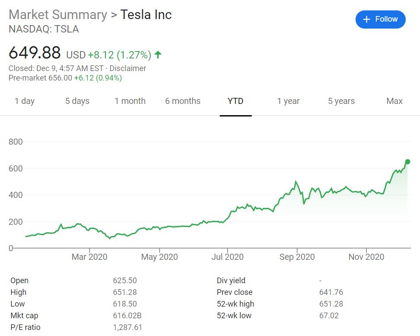The height and width of the screenshot is (336, 420).
Task: Click the green endpoint dot on chart
Action: pyautogui.click(x=407, y=162)
